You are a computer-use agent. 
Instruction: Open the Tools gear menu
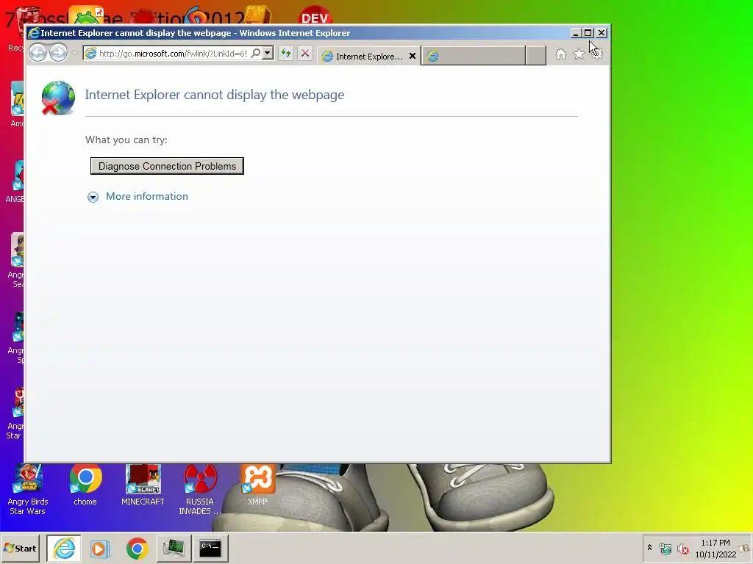[x=597, y=54]
